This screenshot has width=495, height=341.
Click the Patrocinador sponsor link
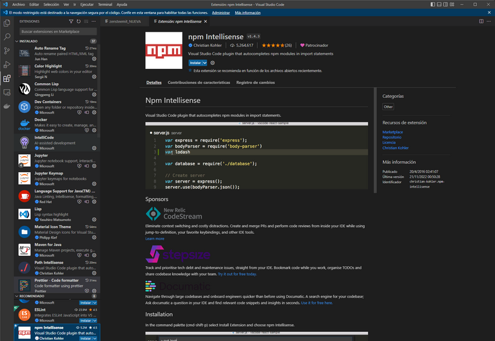coord(314,45)
